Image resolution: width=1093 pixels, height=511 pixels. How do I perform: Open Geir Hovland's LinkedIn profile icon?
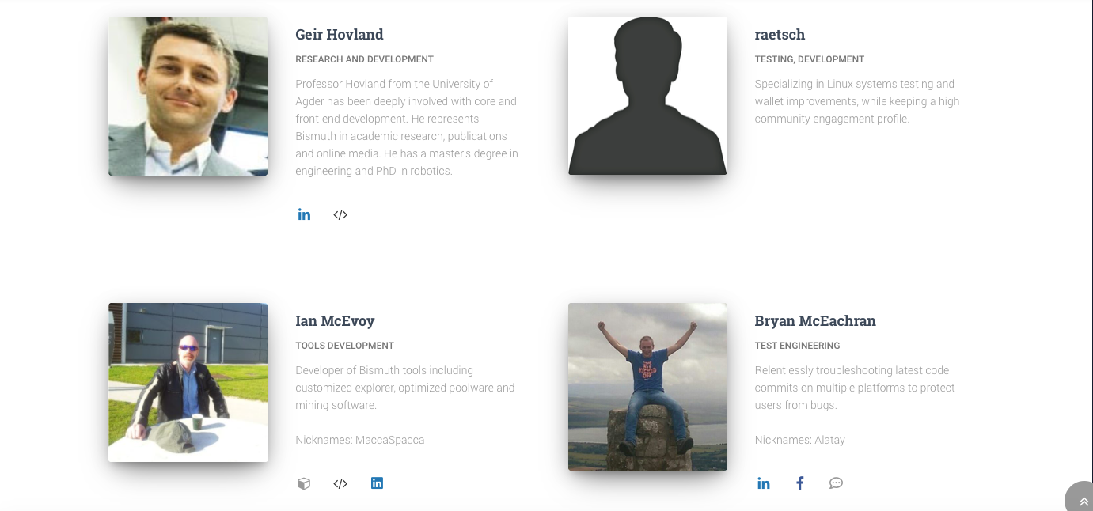(x=304, y=214)
